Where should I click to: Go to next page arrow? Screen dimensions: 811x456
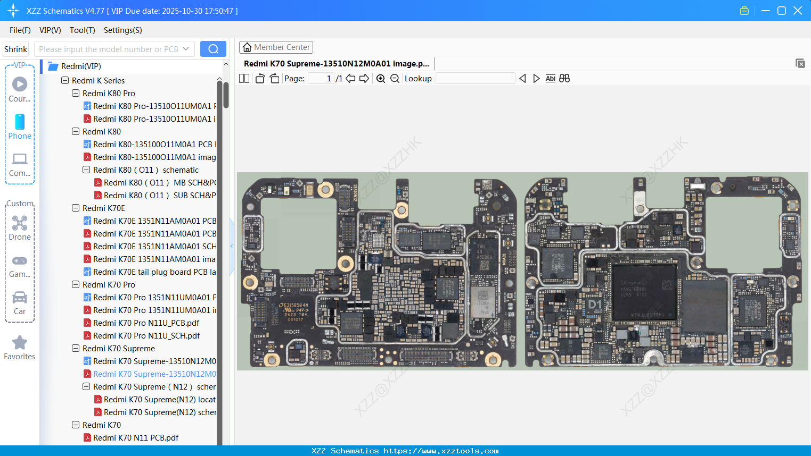pos(364,79)
